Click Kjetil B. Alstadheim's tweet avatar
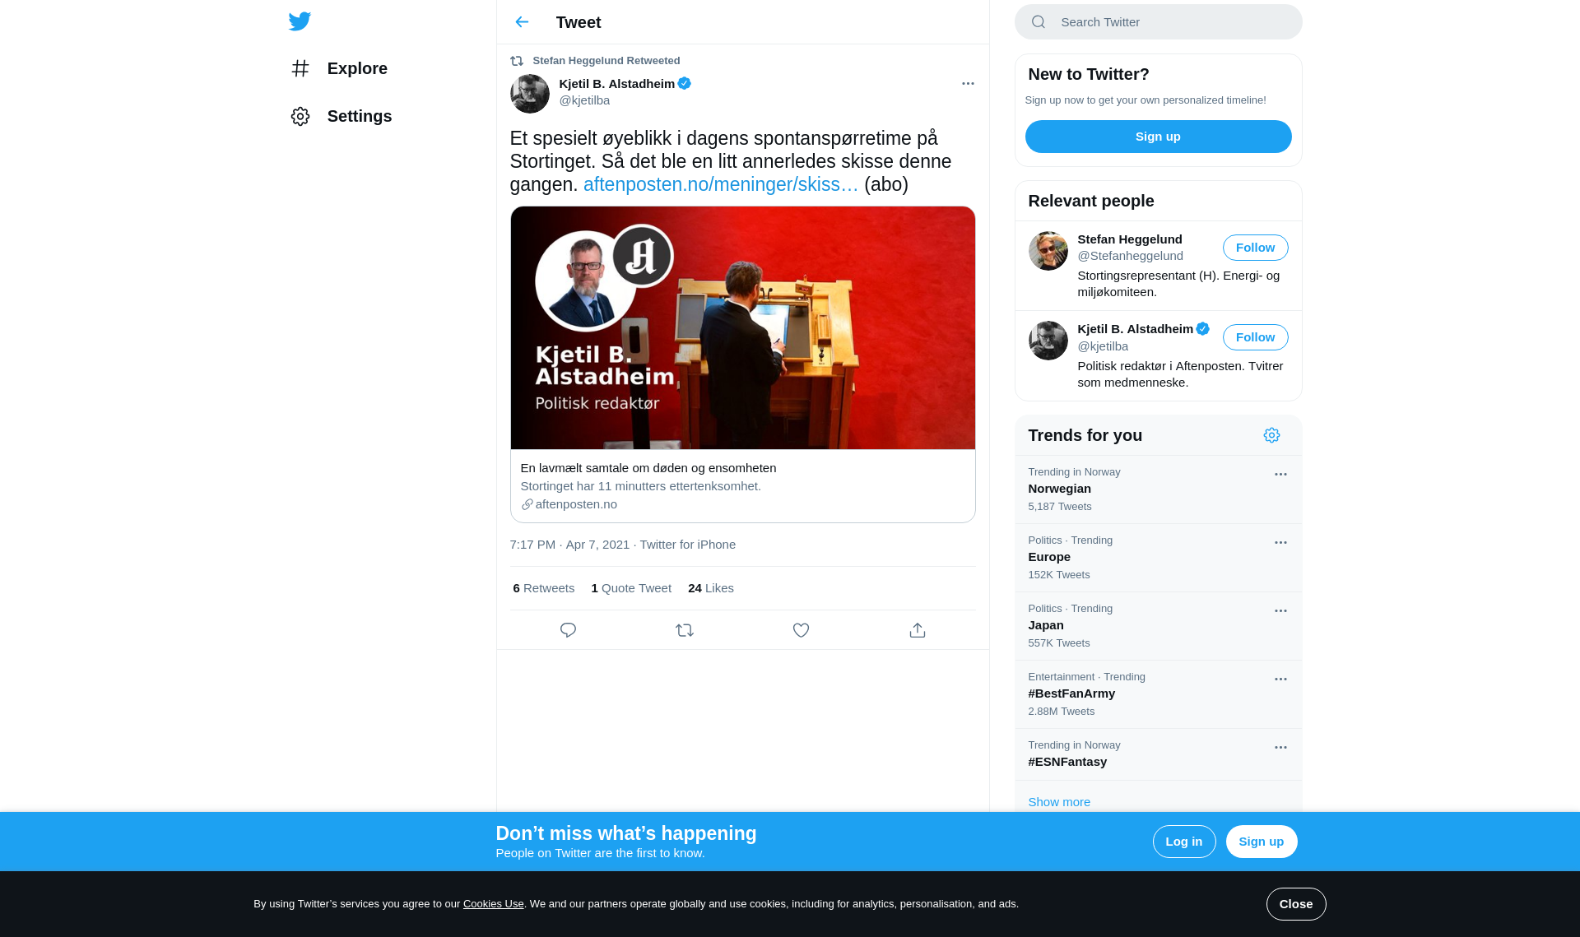 pos(530,94)
